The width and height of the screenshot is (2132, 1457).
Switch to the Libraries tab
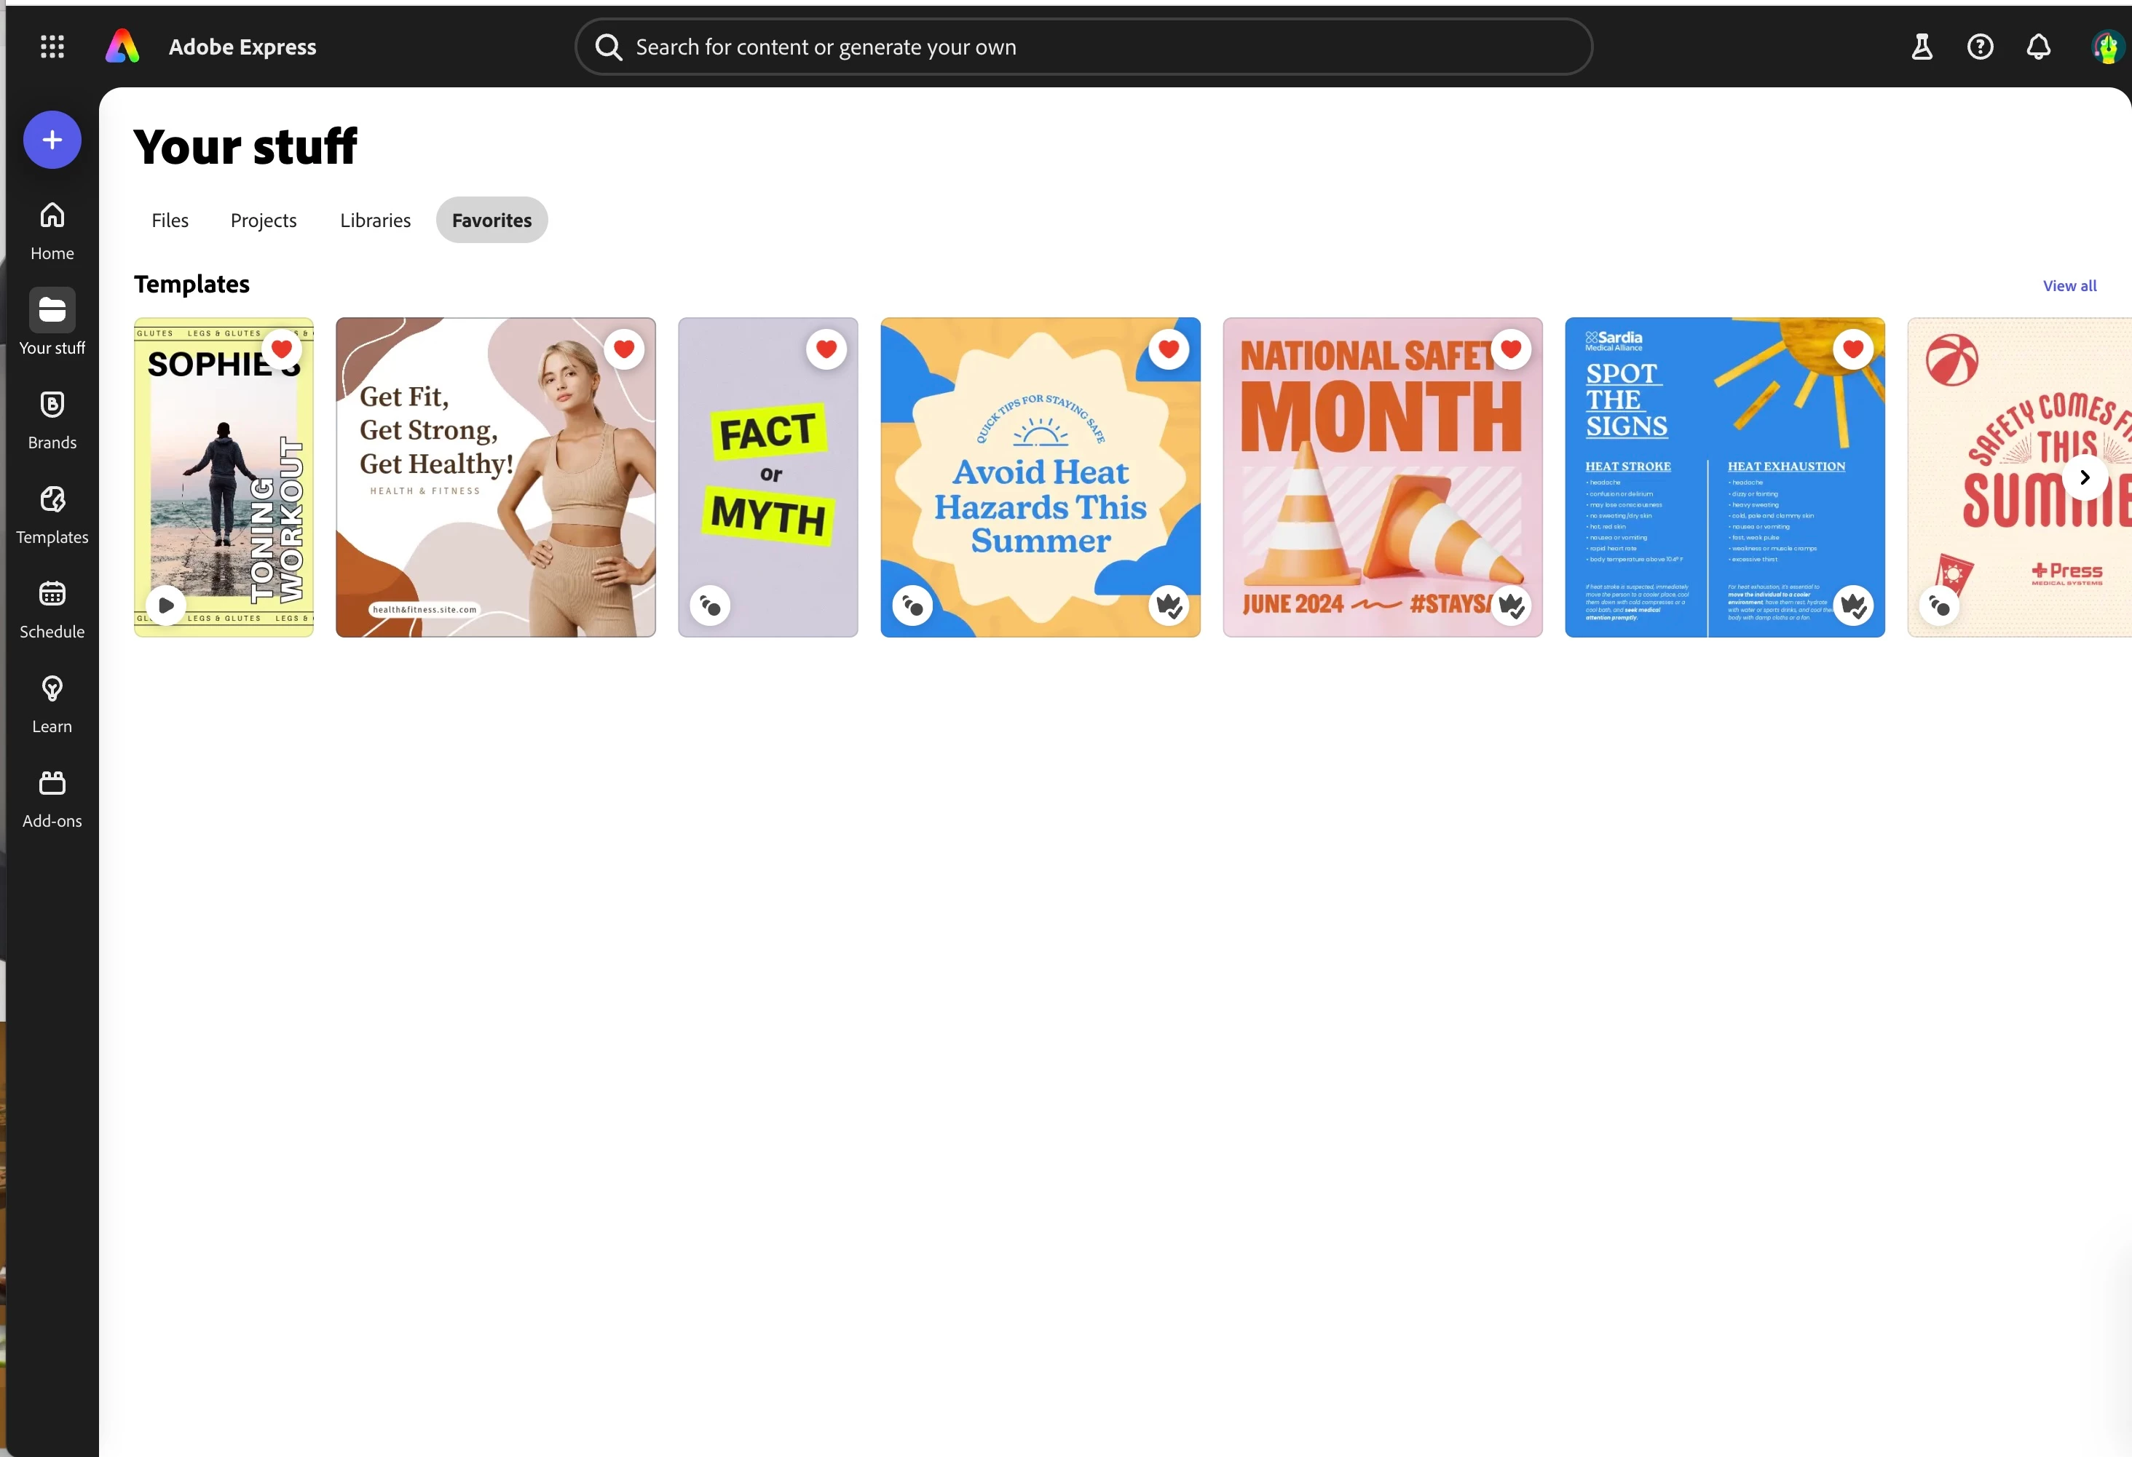pos(375,220)
